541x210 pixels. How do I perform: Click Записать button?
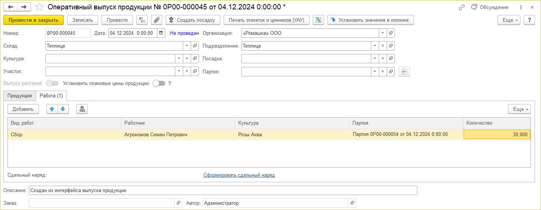click(x=83, y=20)
